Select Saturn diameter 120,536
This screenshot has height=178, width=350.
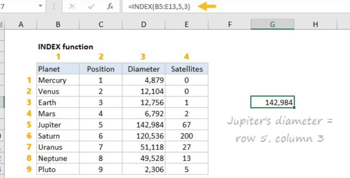pos(144,136)
